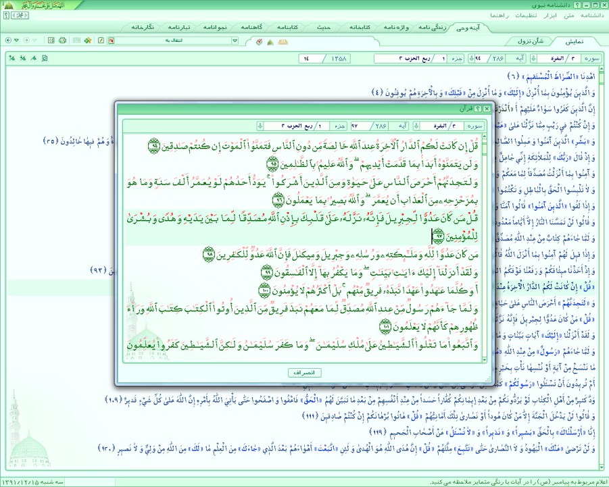Switch to the شأن نزول sub-tab

tap(530, 41)
